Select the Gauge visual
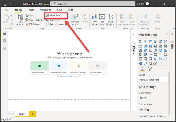The width and height of the screenshot is (176, 122). [x=150, y=55]
